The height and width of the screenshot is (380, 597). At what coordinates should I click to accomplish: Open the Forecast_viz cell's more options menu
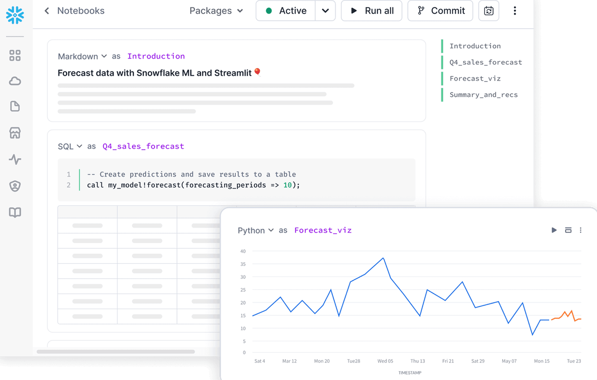click(x=580, y=230)
